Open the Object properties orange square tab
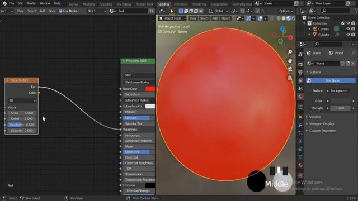 point(300,117)
